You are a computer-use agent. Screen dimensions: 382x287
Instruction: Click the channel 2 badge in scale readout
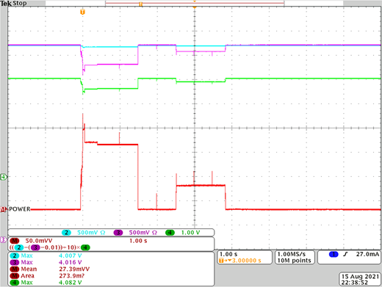coord(66,233)
